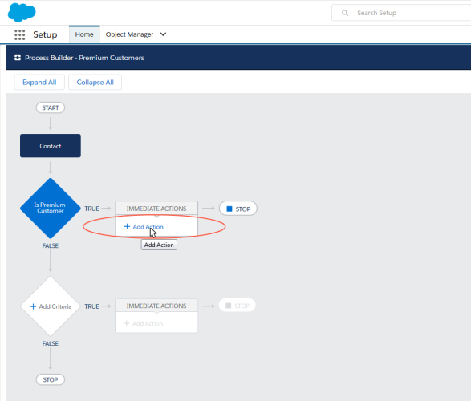This screenshot has height=401, width=471.
Task: Click the Salesforce cloud logo
Action: tap(22, 13)
